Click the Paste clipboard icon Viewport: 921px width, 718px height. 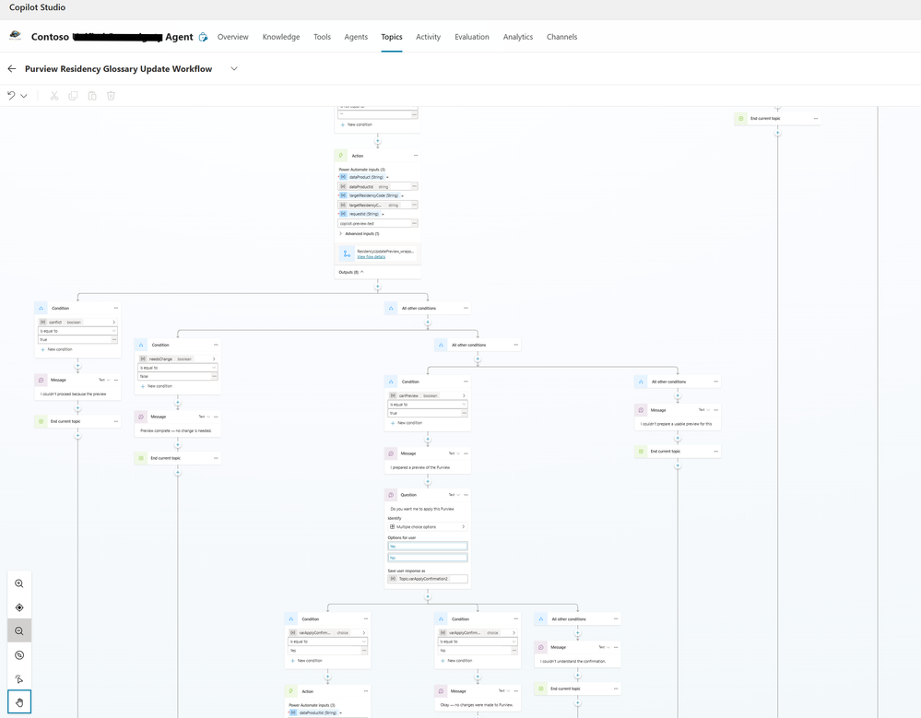point(92,95)
